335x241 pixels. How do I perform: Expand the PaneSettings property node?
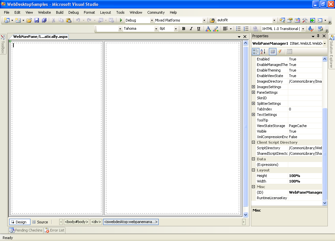[x=254, y=92]
